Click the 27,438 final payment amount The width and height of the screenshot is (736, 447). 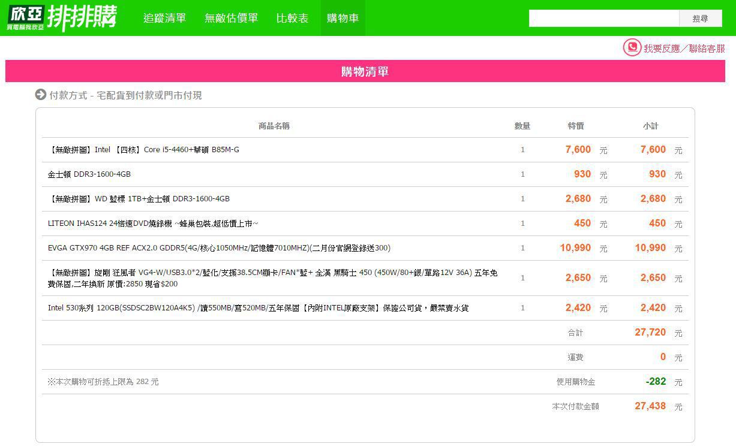point(650,406)
